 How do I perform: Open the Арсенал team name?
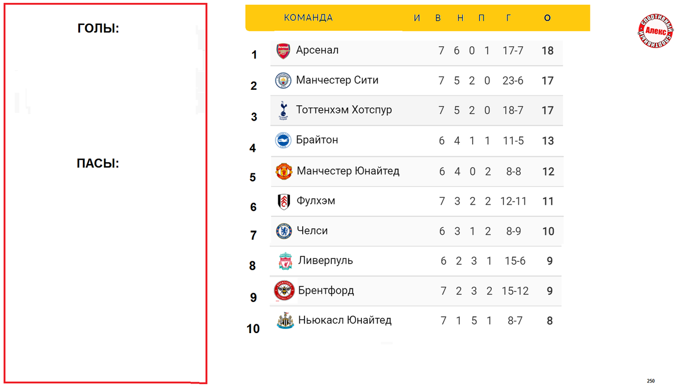pyautogui.click(x=317, y=50)
